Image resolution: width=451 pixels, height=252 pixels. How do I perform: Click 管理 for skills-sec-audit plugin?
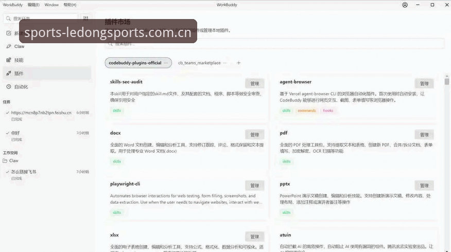coord(254,84)
